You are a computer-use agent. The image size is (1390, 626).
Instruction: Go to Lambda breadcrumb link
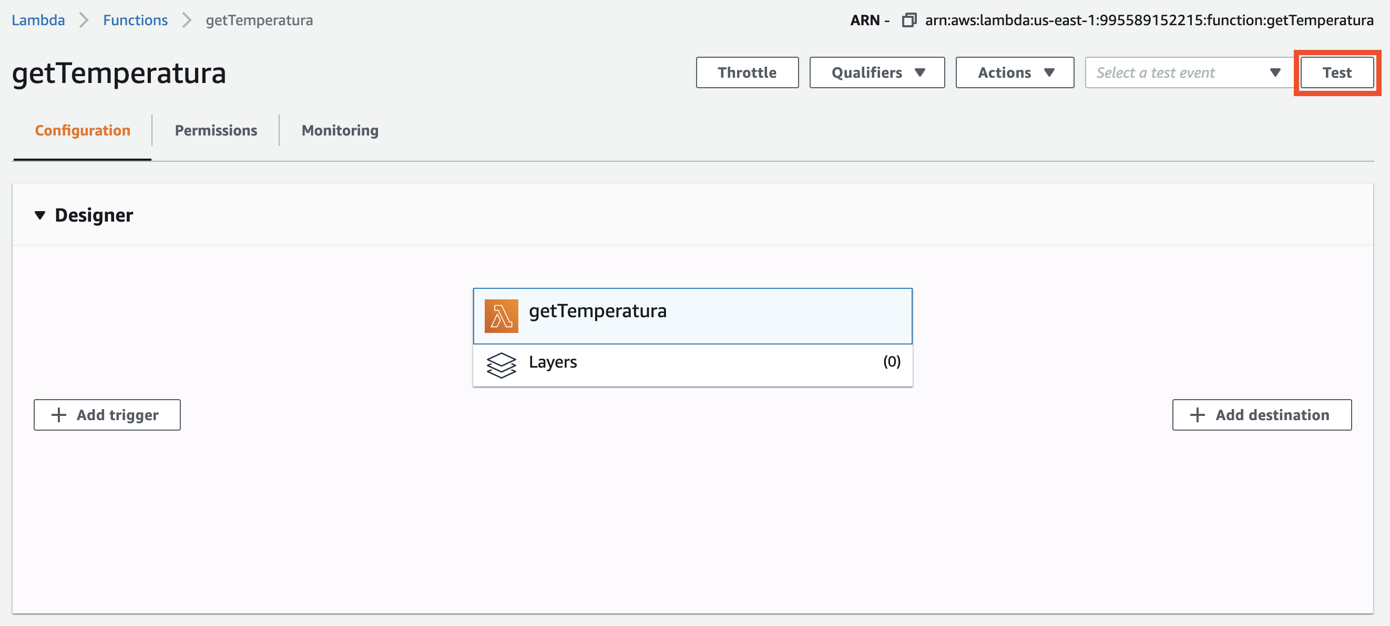pyautogui.click(x=38, y=20)
